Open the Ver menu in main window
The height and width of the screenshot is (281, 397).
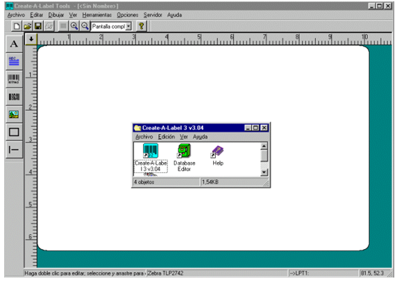tap(73, 15)
